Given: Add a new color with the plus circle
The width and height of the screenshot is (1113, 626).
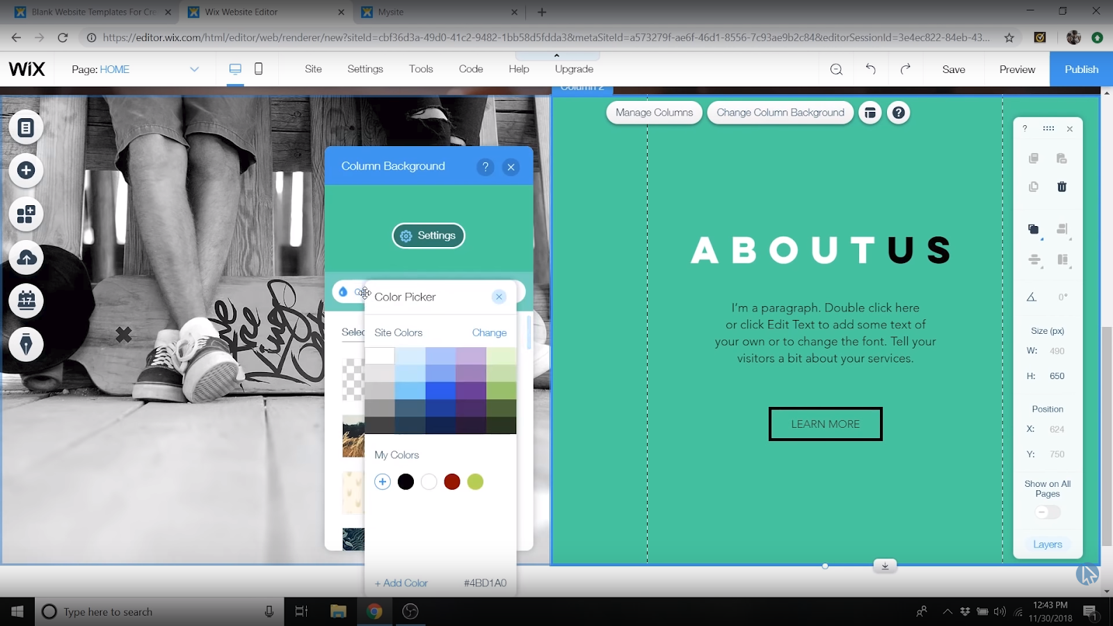Looking at the screenshot, I should click(383, 481).
